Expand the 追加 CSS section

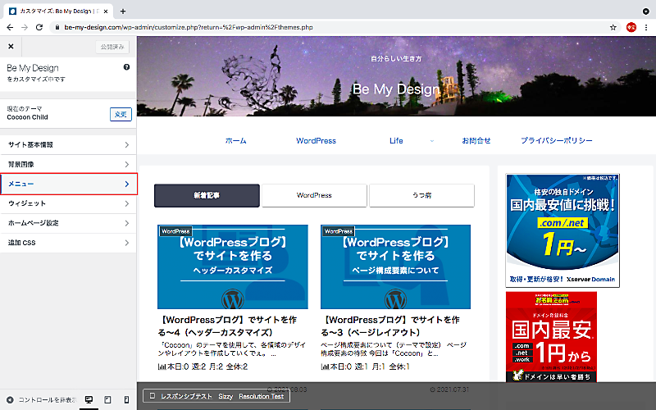[x=68, y=243]
